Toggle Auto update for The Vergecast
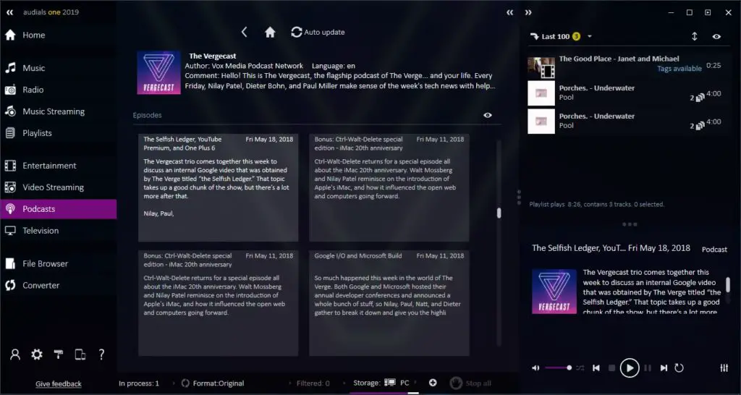 tap(318, 32)
